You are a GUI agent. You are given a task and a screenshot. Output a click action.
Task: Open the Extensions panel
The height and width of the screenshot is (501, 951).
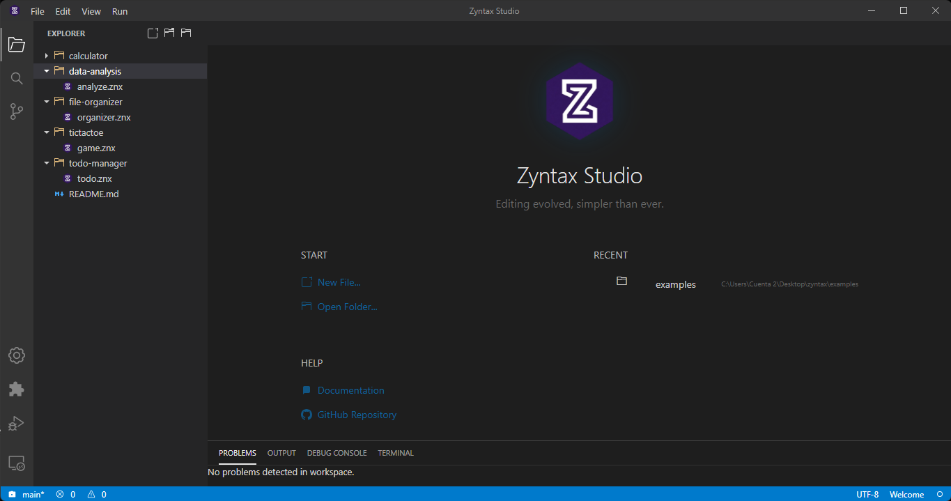pyautogui.click(x=16, y=389)
